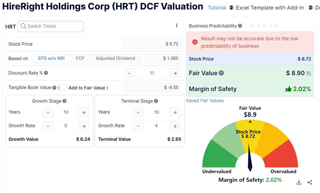Click the HRT ticker label
The image size is (320, 193).
point(11,27)
